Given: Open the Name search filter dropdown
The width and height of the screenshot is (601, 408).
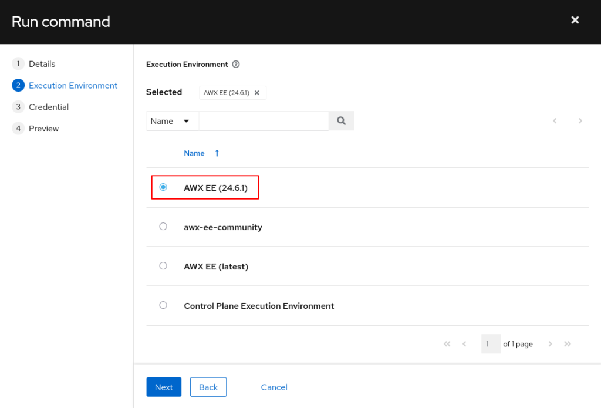Looking at the screenshot, I should (x=171, y=121).
